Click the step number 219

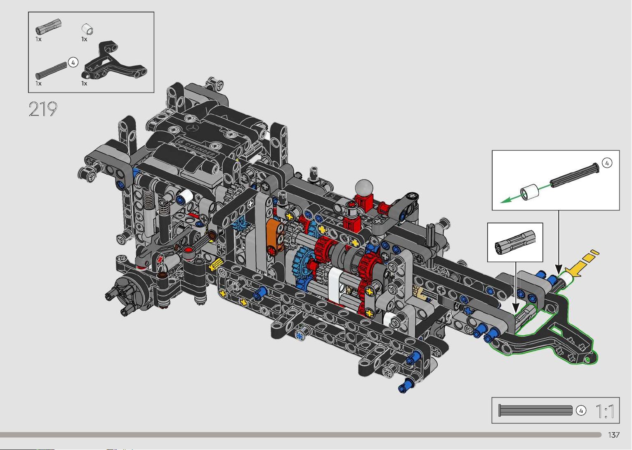click(x=43, y=109)
